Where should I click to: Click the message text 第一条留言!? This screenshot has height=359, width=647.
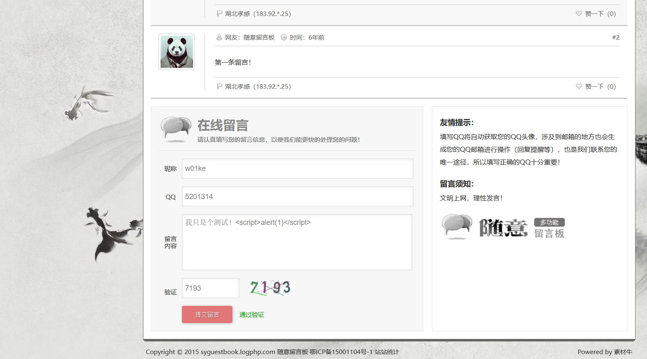click(x=233, y=62)
